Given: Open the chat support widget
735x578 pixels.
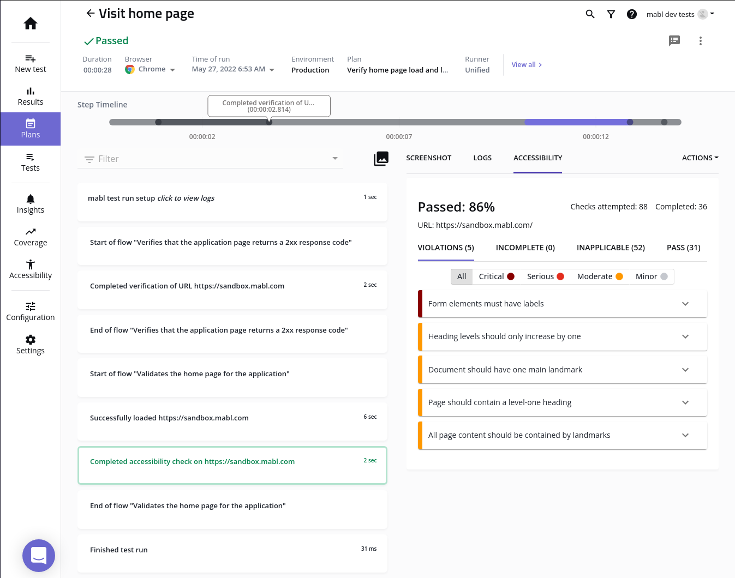Looking at the screenshot, I should click(x=39, y=556).
